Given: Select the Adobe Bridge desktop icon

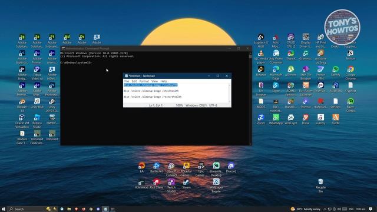Looking at the screenshot, I should pyautogui.click(x=22, y=73).
